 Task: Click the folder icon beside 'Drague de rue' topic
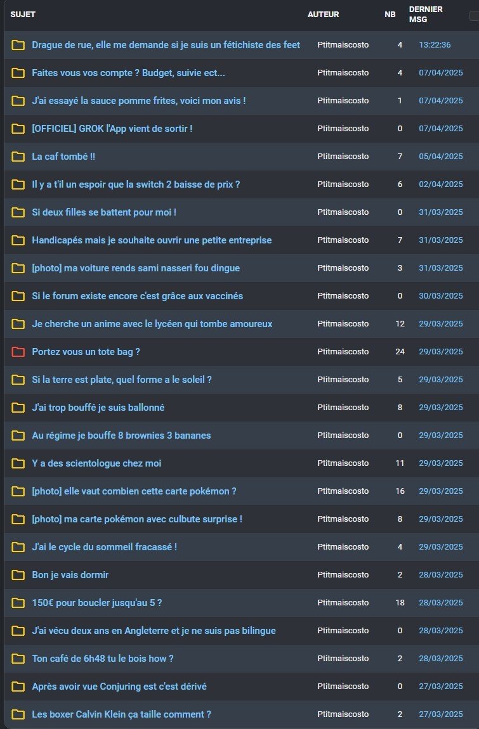point(18,45)
